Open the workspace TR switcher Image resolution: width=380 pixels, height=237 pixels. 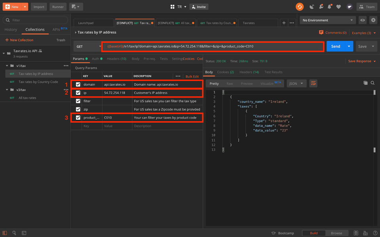click(x=179, y=7)
